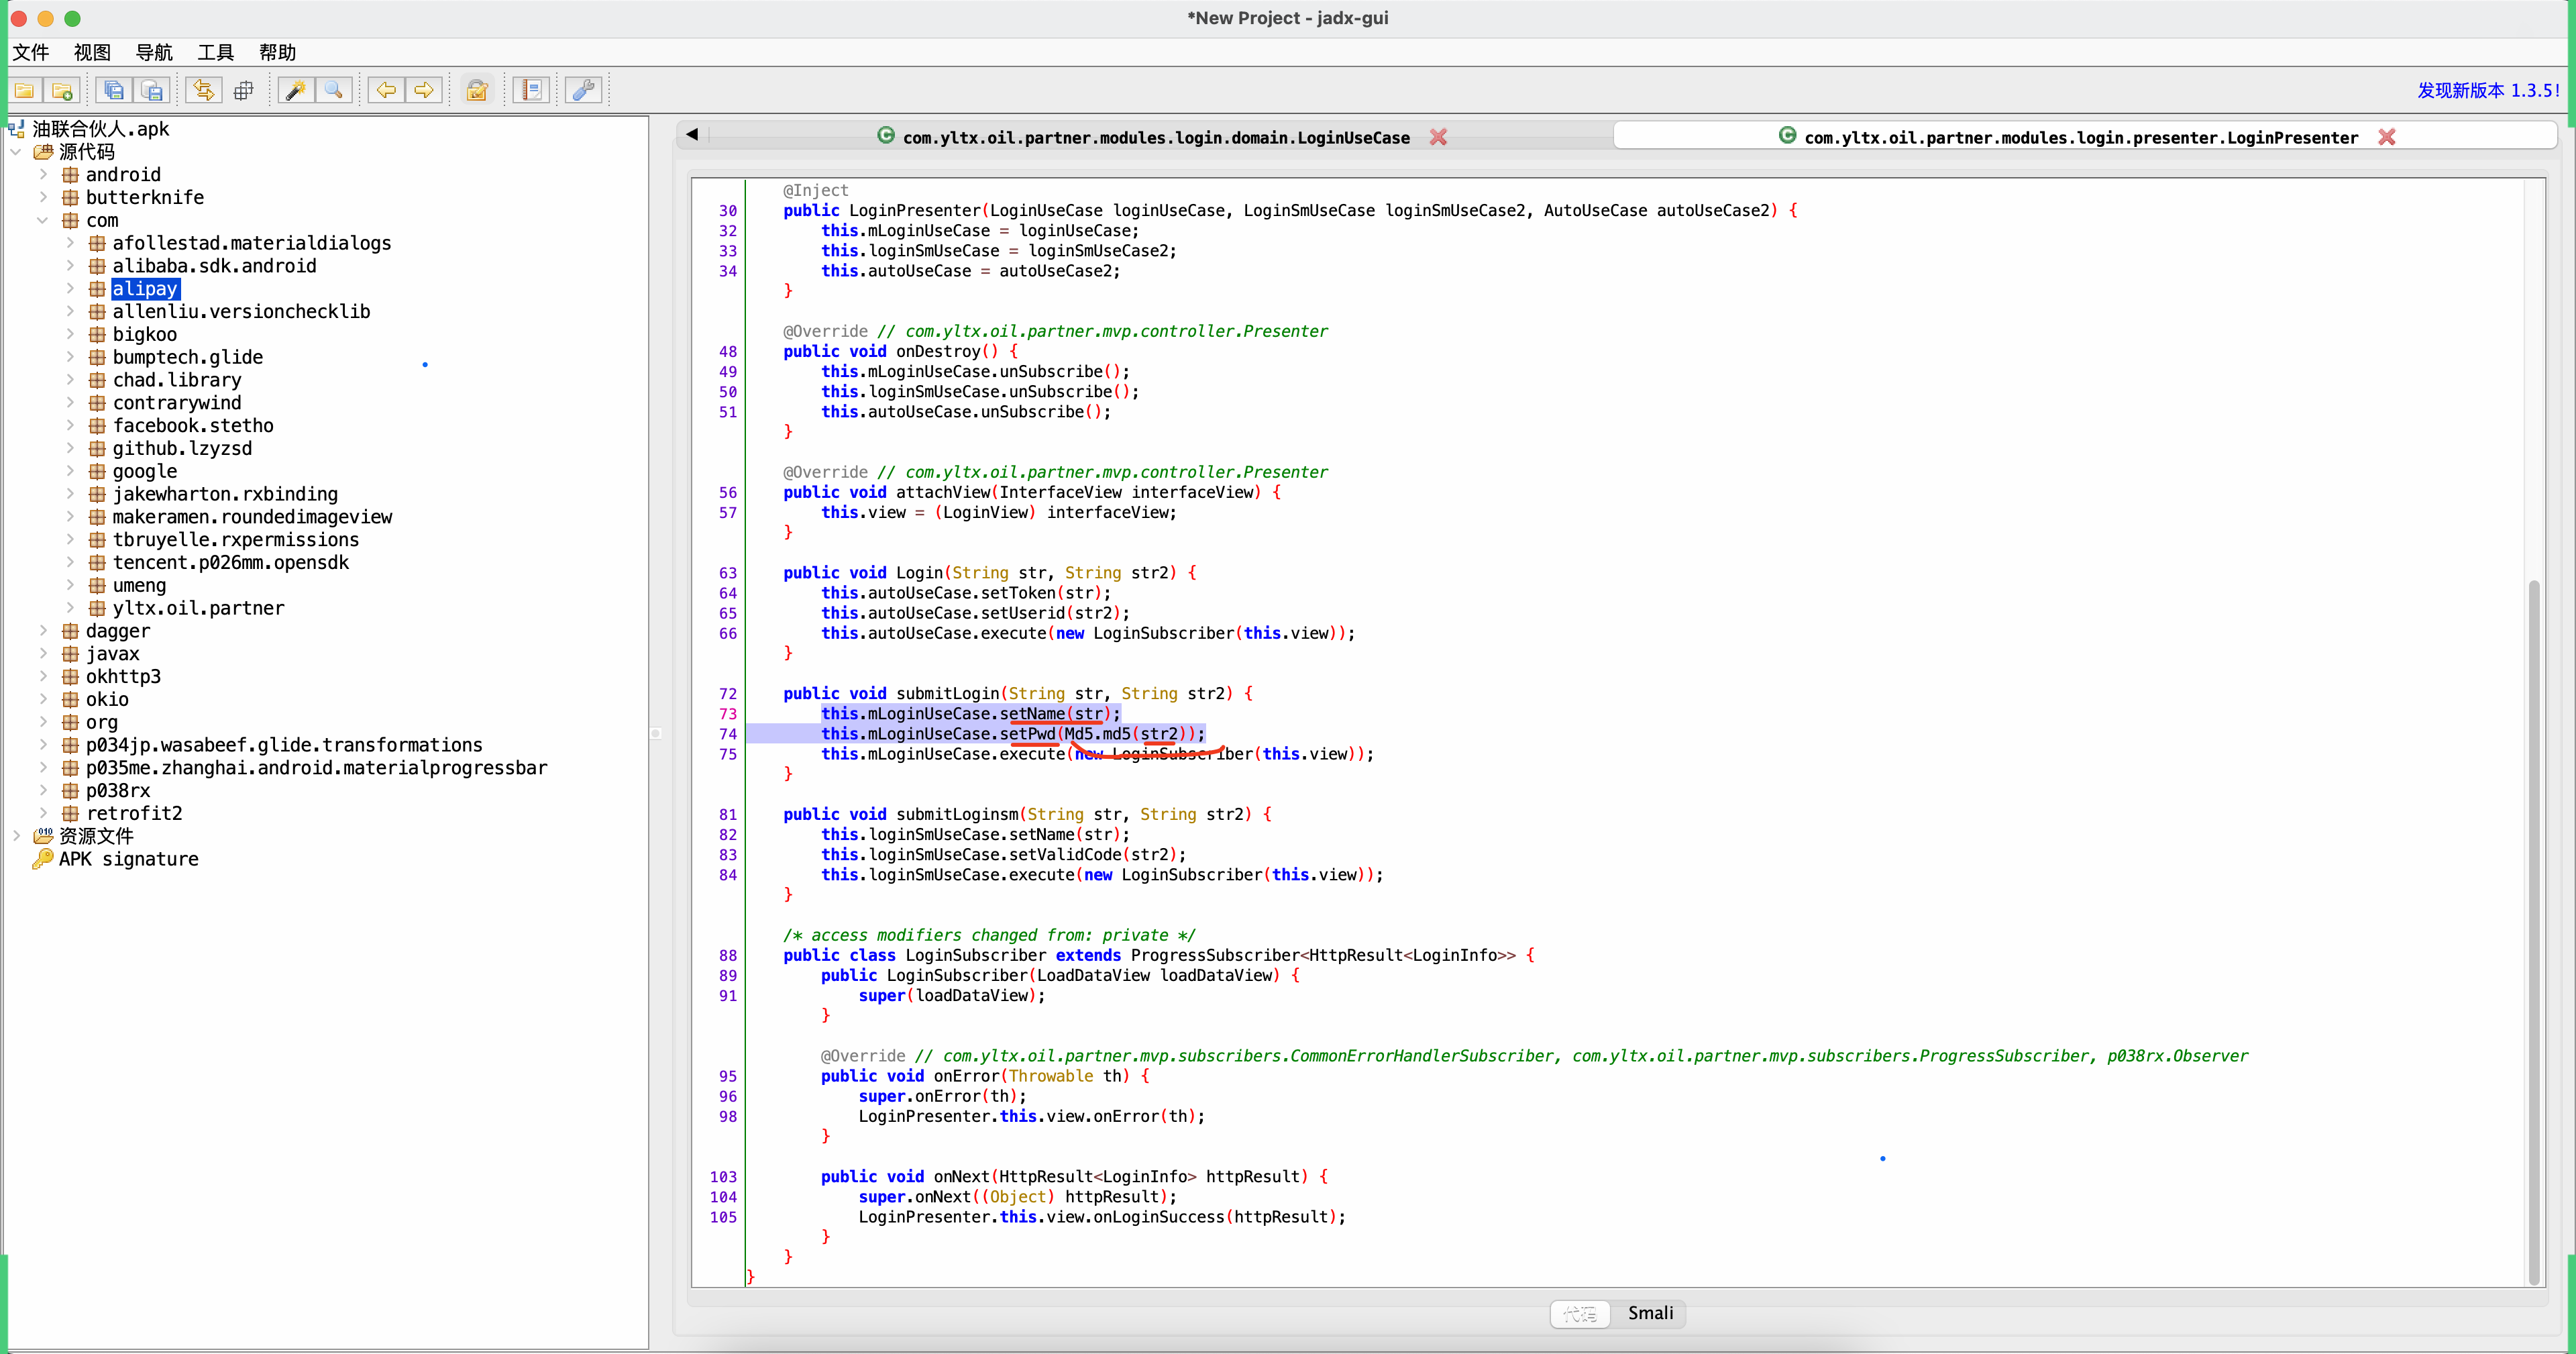Collapse the com package node
Viewport: 2576px width, 1354px height.
(x=43, y=220)
